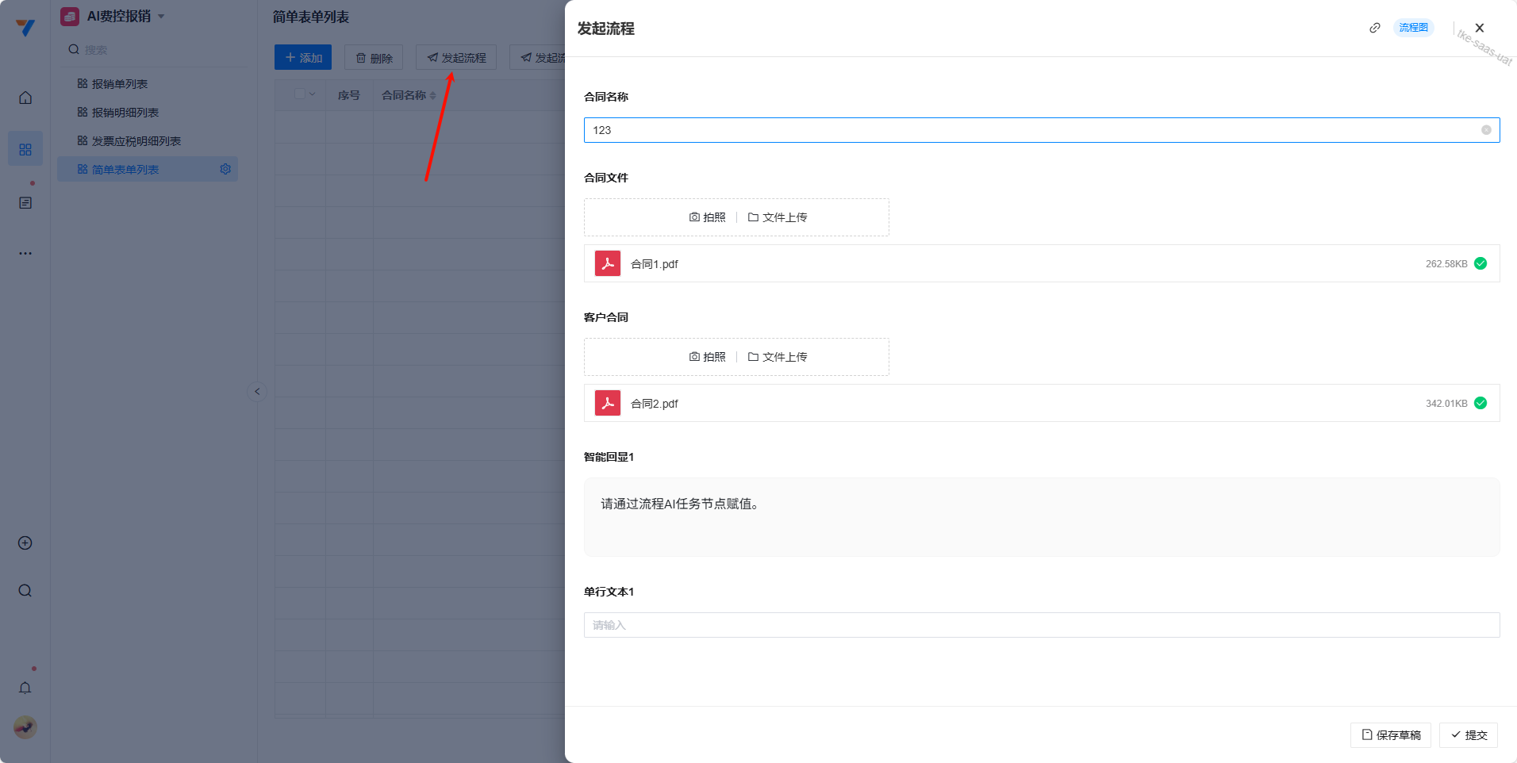Screen dimensions: 1517x763
Task: Open 报销单列表 in the sidebar
Action: pos(120,84)
